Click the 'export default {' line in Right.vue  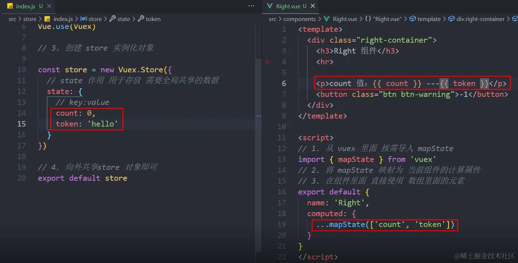(x=334, y=192)
